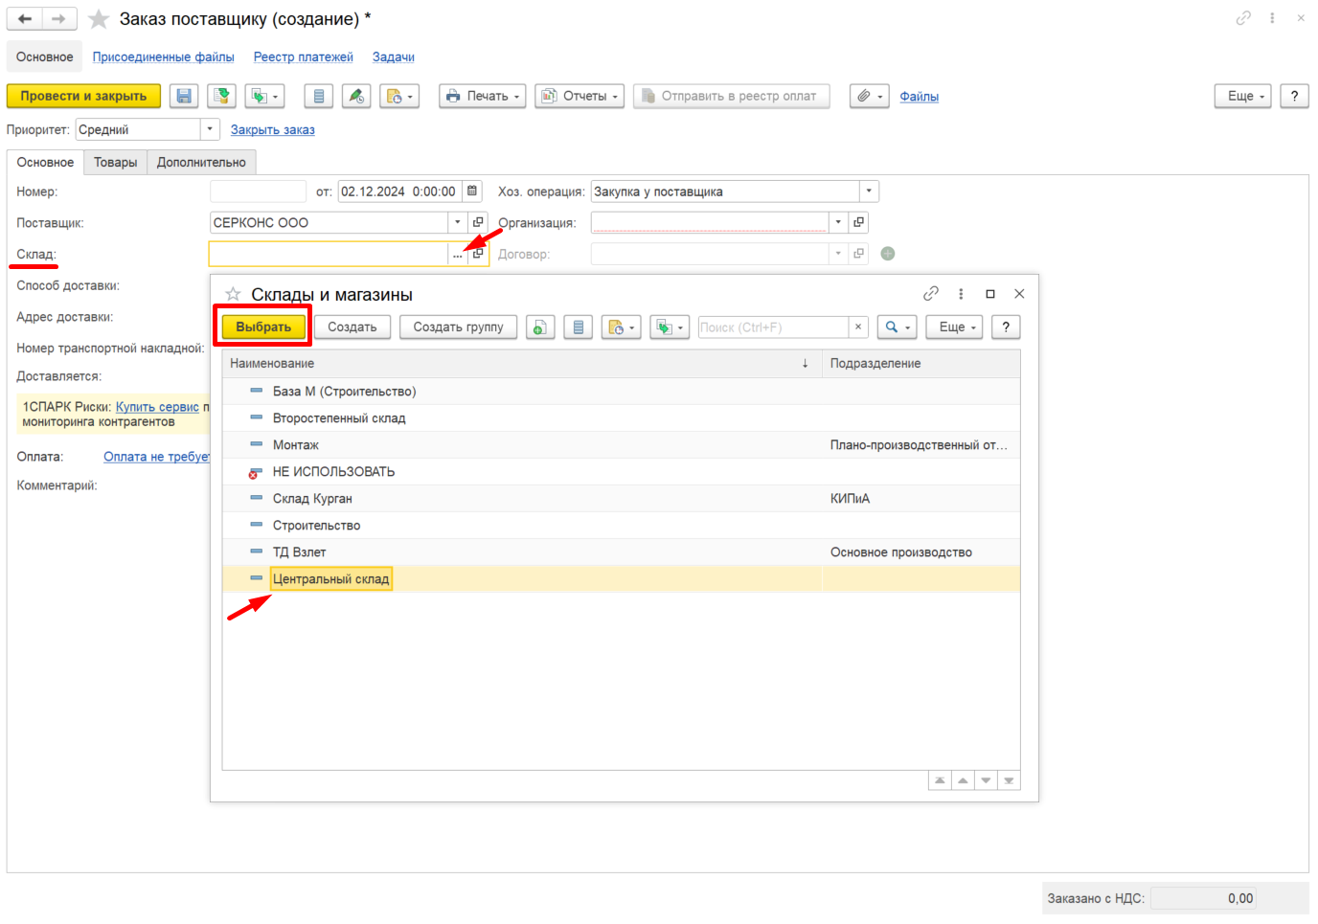
Task: Clear the search field with the x icon
Action: point(858,327)
